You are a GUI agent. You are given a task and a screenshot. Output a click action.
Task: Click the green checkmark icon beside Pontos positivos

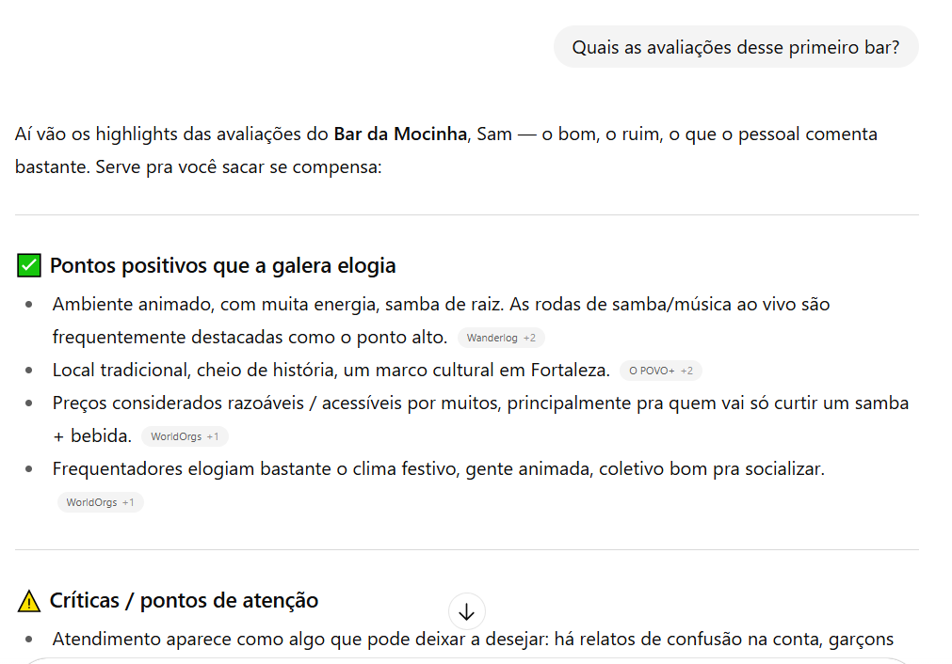pyautogui.click(x=29, y=266)
